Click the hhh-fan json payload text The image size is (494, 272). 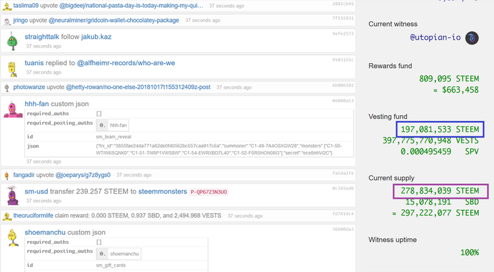[219, 150]
